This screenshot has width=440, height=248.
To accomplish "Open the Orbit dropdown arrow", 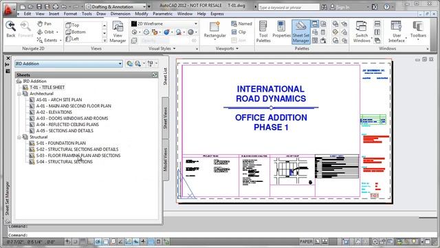I will 57,32.
